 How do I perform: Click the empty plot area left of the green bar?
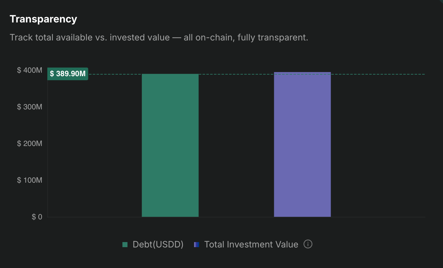[x=95, y=145]
